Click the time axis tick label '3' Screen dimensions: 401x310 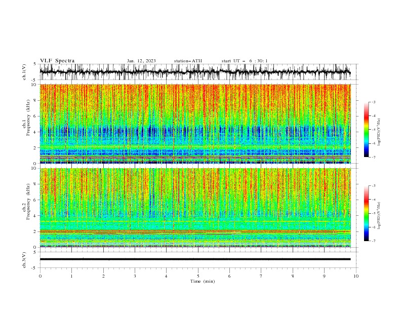(x=135, y=276)
